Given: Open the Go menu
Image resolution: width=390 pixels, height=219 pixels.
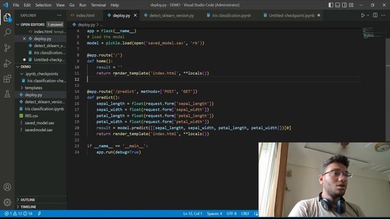Looking at the screenshot, I should [72, 5].
